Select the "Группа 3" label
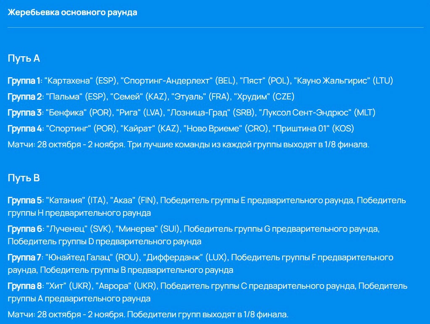The image size is (430, 324). 25,112
